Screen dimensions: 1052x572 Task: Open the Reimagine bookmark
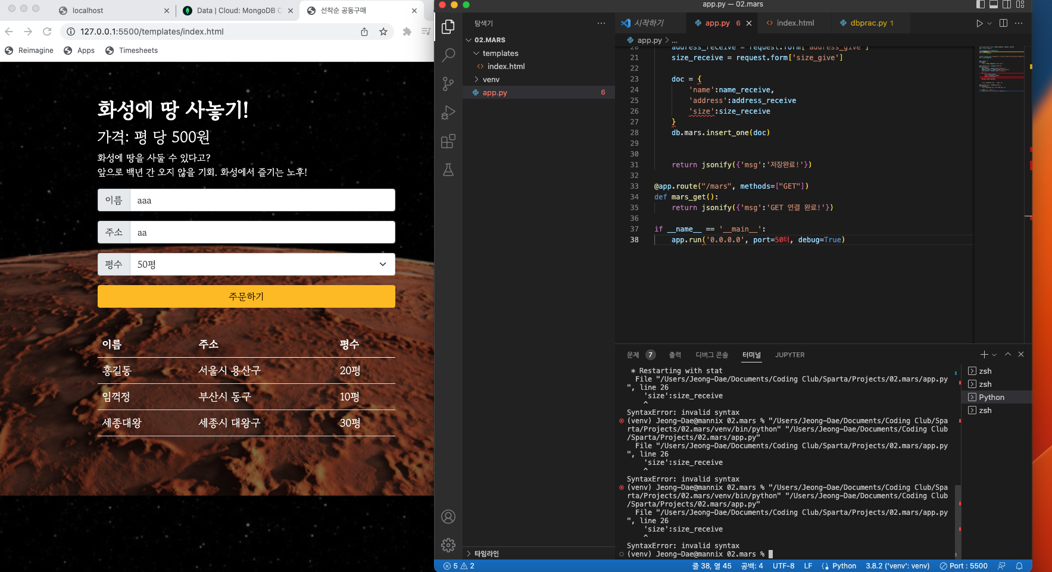29,51
